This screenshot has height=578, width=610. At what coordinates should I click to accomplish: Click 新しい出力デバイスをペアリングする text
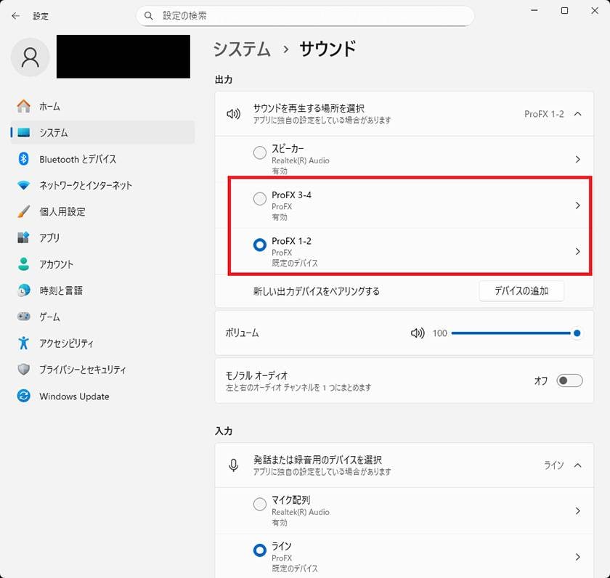coord(317,291)
